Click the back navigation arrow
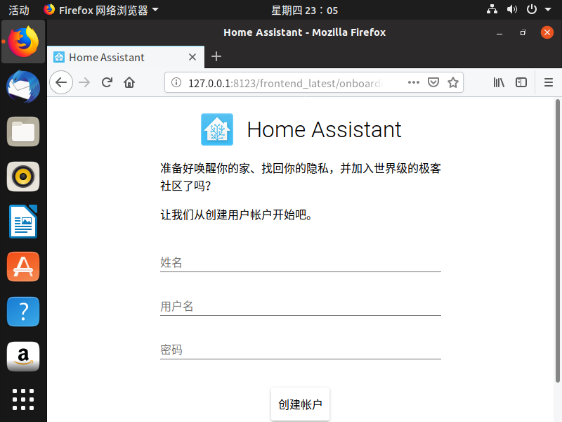The height and width of the screenshot is (422, 562). (61, 82)
